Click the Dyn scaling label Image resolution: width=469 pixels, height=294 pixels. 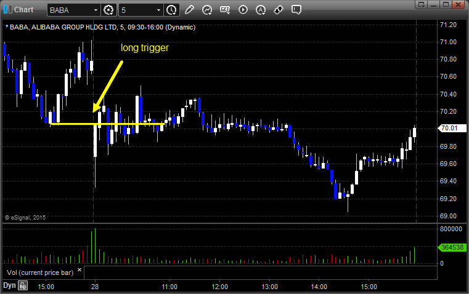(x=9, y=285)
